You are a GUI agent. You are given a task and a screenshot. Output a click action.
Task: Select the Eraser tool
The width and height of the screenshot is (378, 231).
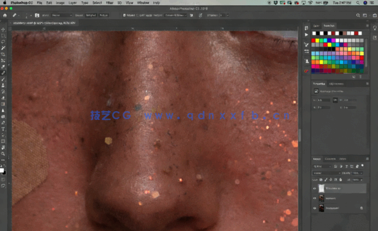pyautogui.click(x=3, y=98)
